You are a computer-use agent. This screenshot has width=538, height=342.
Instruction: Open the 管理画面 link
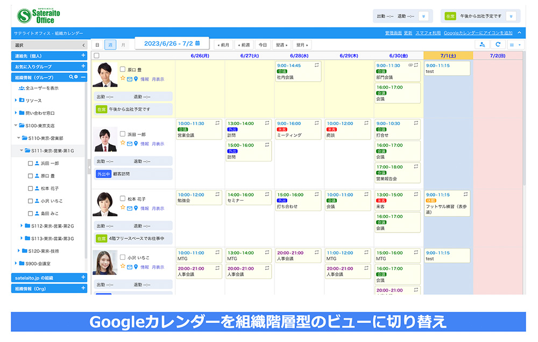pos(393,33)
